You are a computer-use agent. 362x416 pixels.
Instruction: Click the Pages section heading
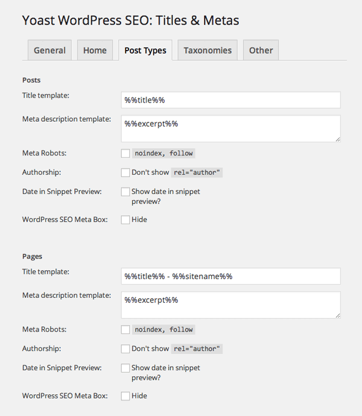[x=32, y=257]
